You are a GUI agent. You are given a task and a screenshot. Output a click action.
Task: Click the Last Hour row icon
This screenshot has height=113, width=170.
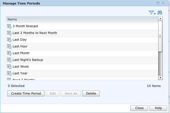[9, 47]
